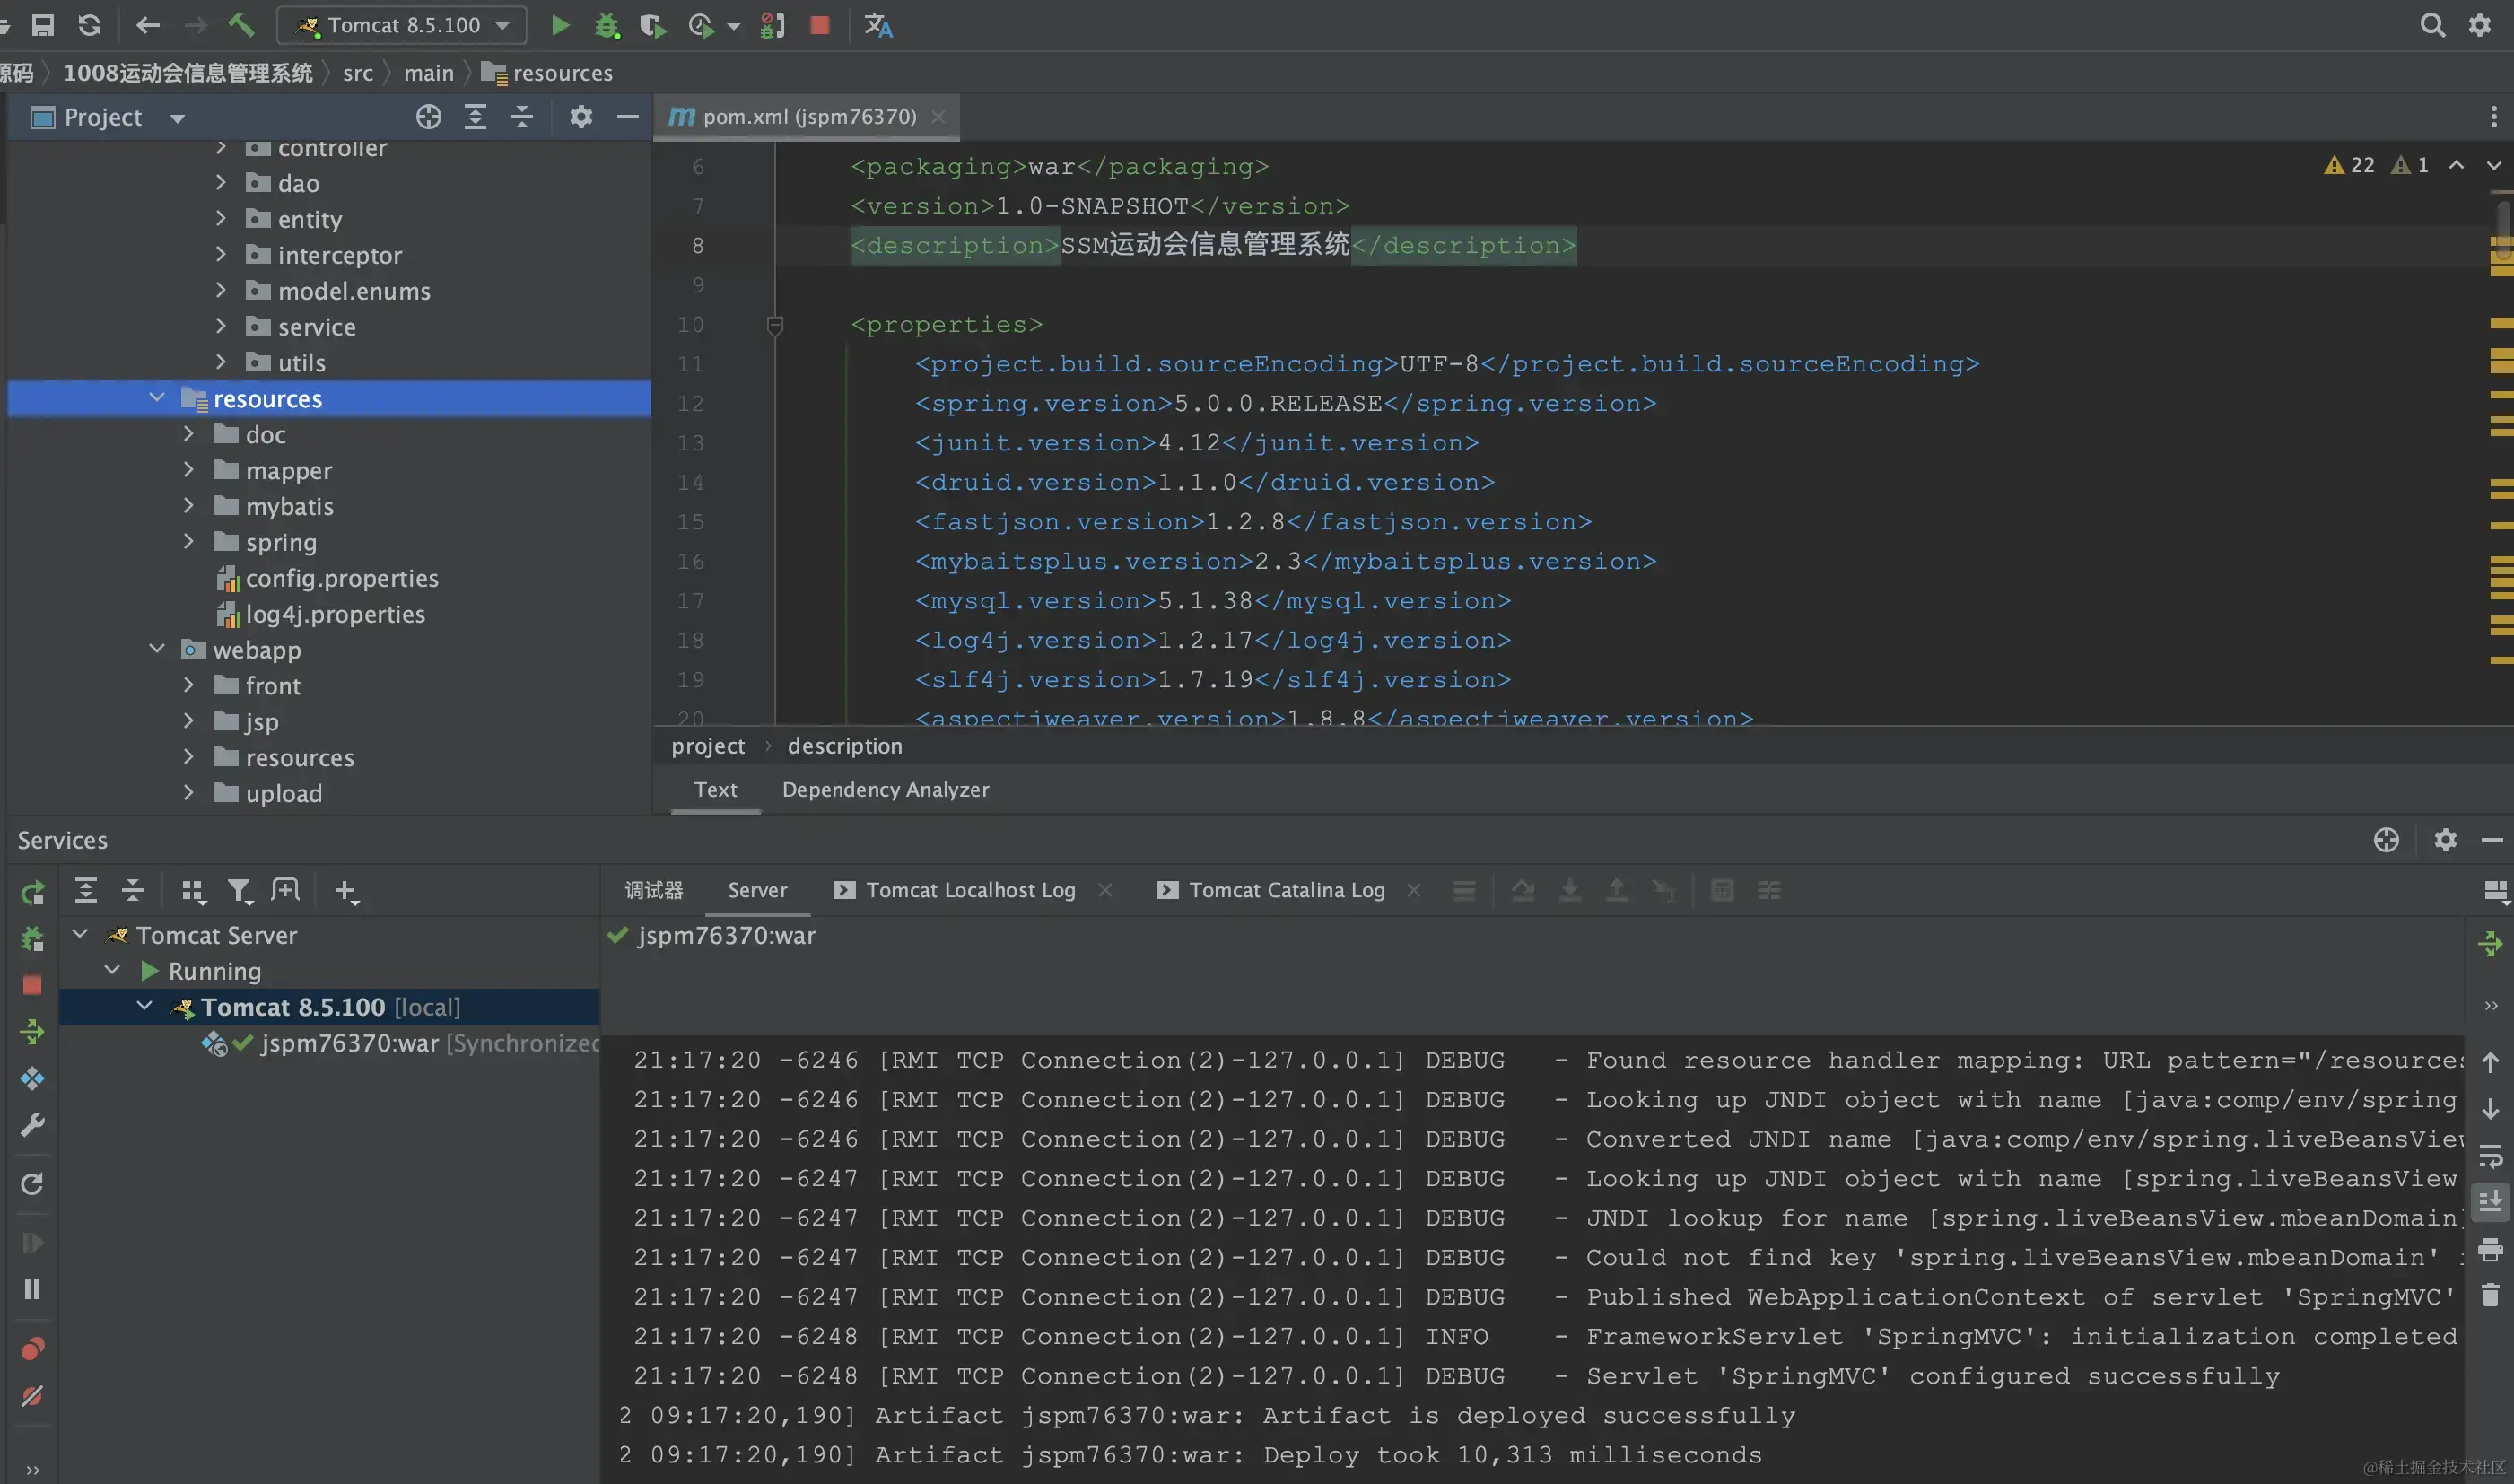
Task: Print console output printer icon
Action: click(2491, 1248)
